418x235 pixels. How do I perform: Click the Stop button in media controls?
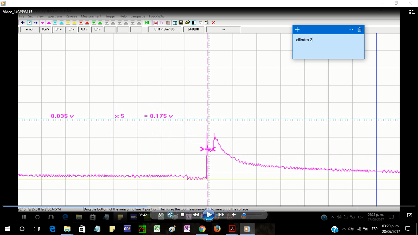click(182, 215)
